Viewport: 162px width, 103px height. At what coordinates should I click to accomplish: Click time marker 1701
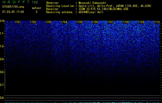(18, 22)
